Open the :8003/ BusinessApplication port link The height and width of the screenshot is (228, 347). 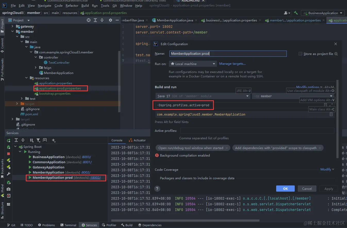pos(86,157)
